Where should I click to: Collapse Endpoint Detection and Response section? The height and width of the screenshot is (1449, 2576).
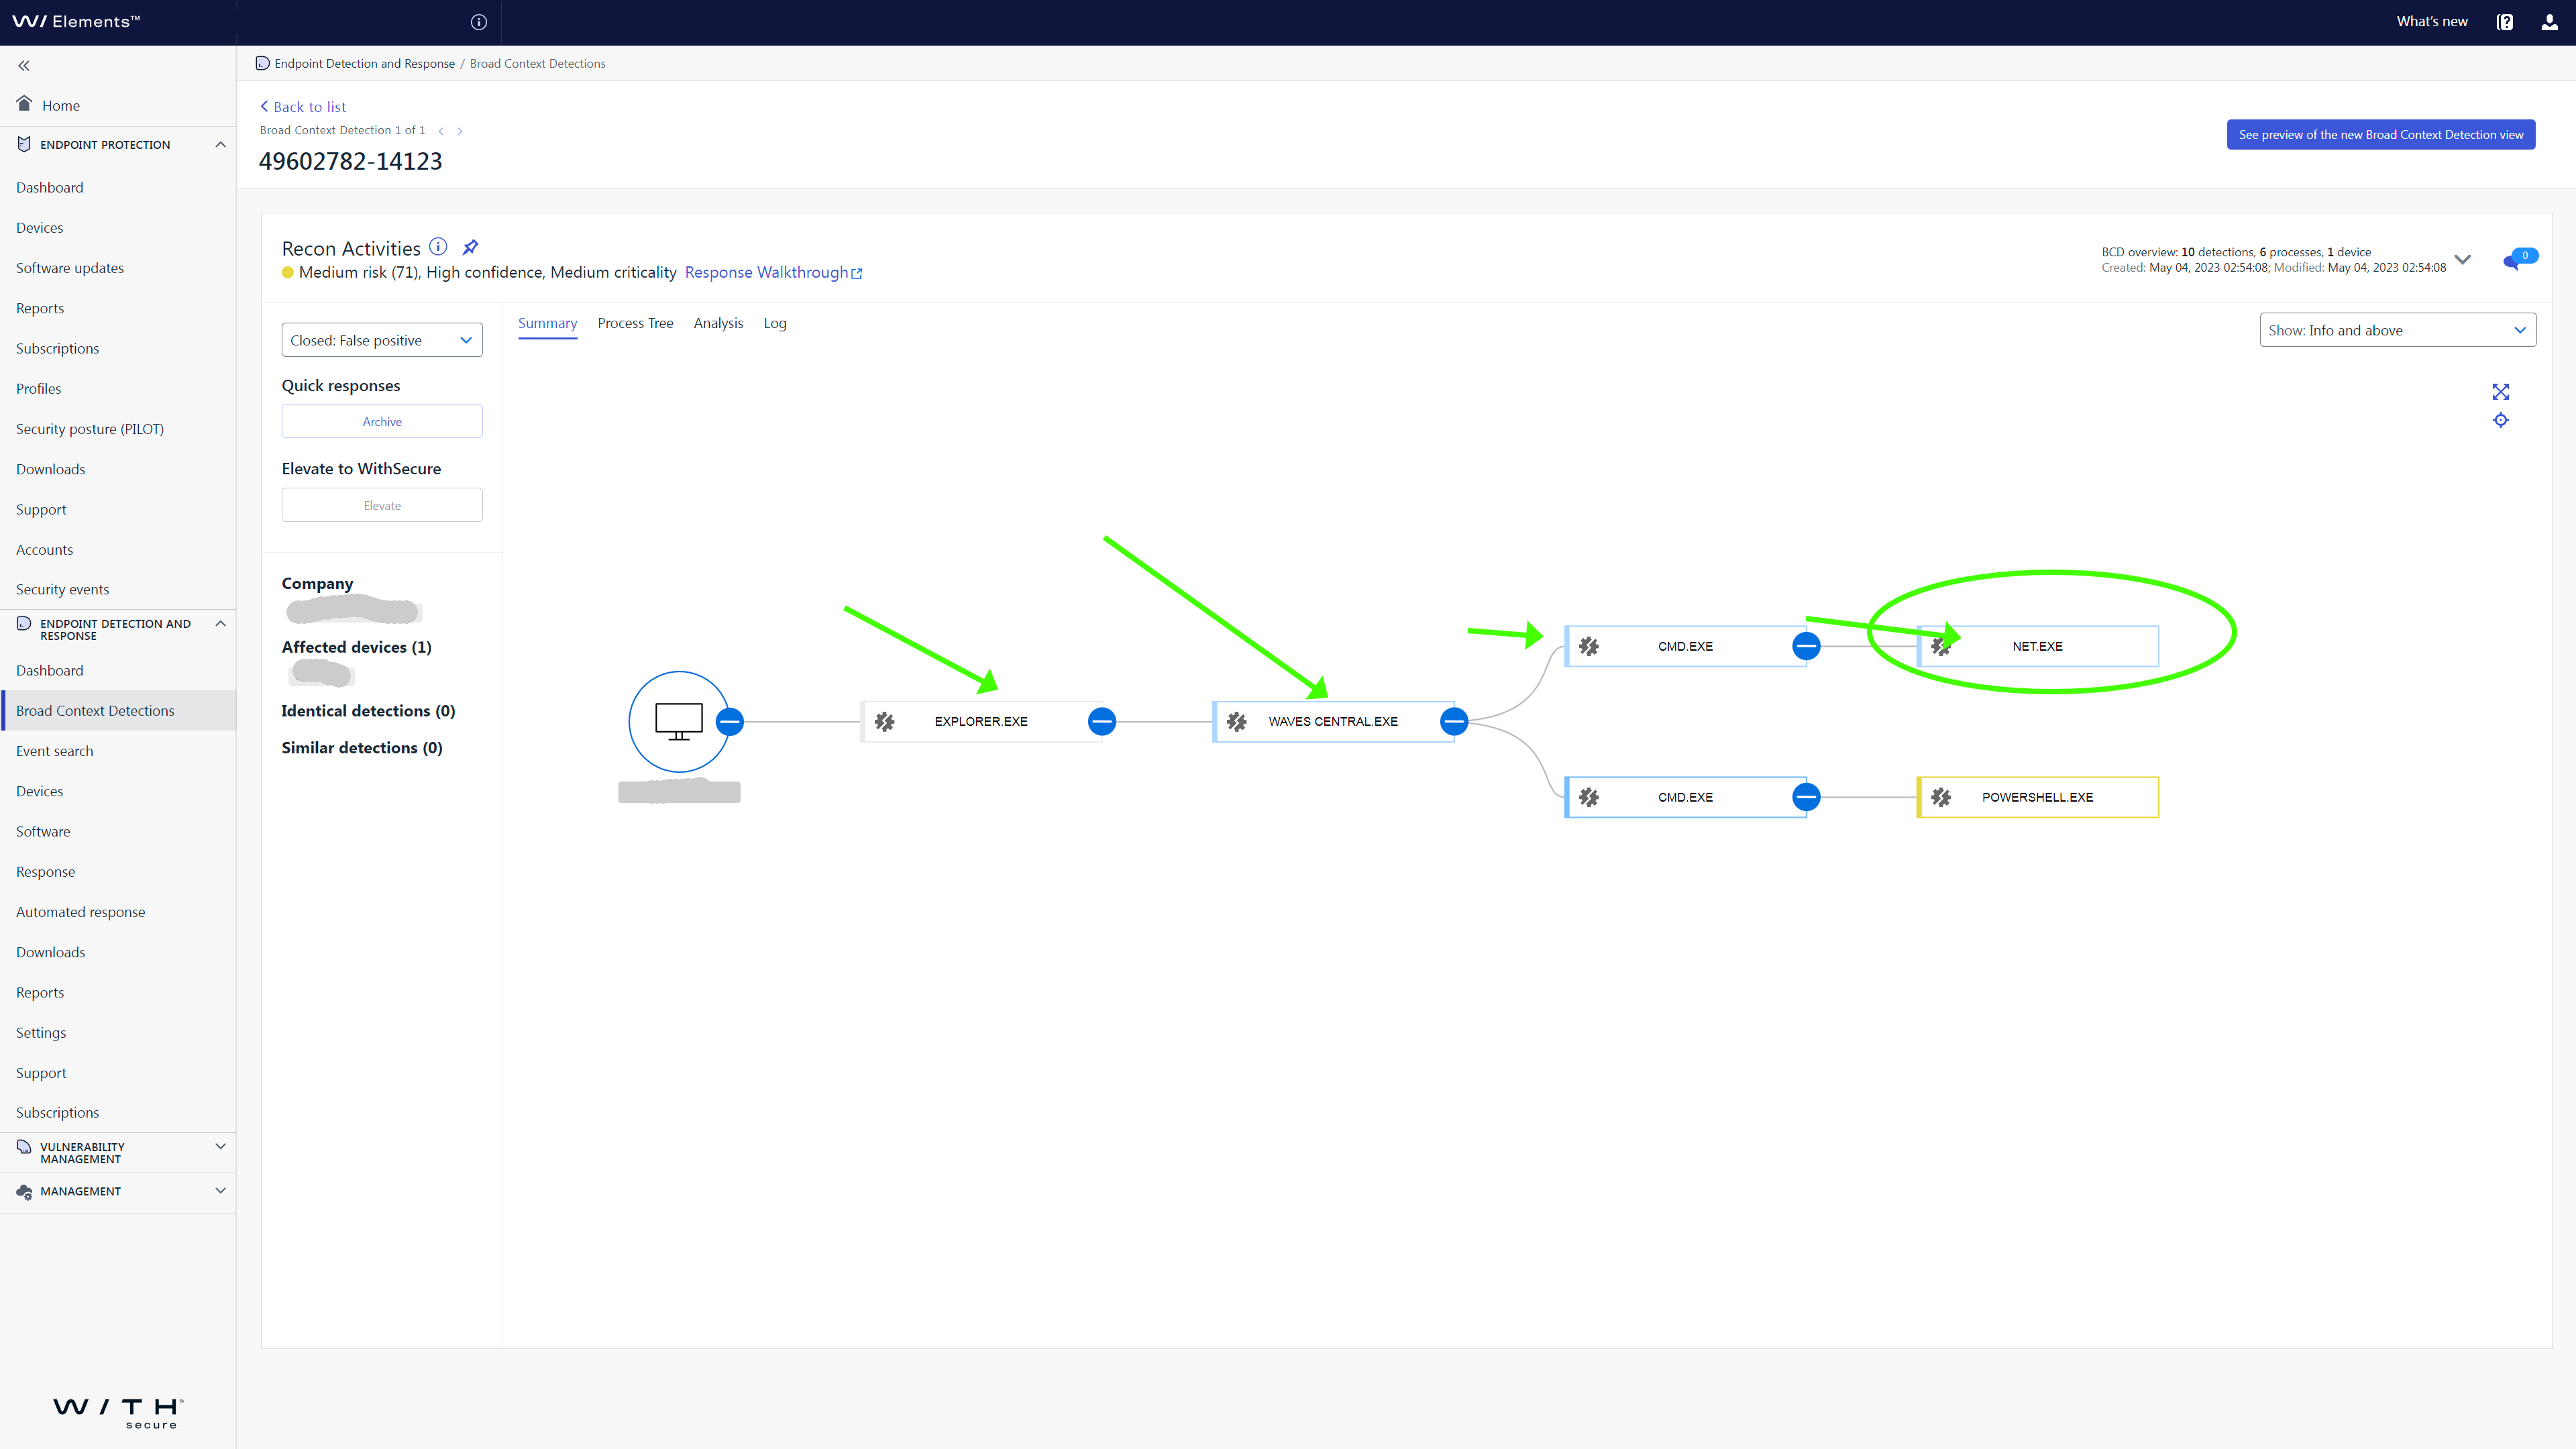(x=221, y=624)
